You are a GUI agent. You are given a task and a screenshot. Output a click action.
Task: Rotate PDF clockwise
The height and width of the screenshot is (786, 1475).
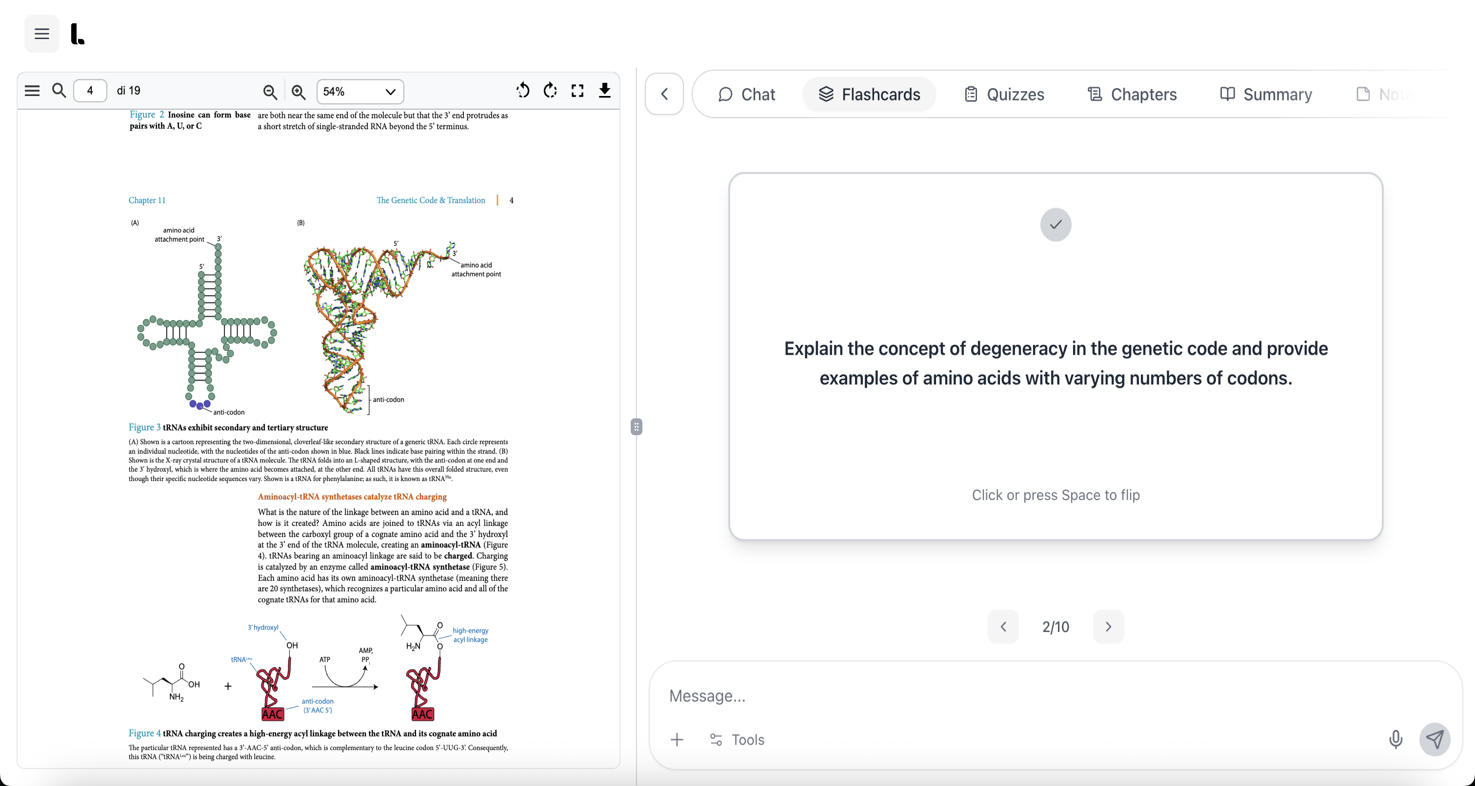click(x=550, y=90)
